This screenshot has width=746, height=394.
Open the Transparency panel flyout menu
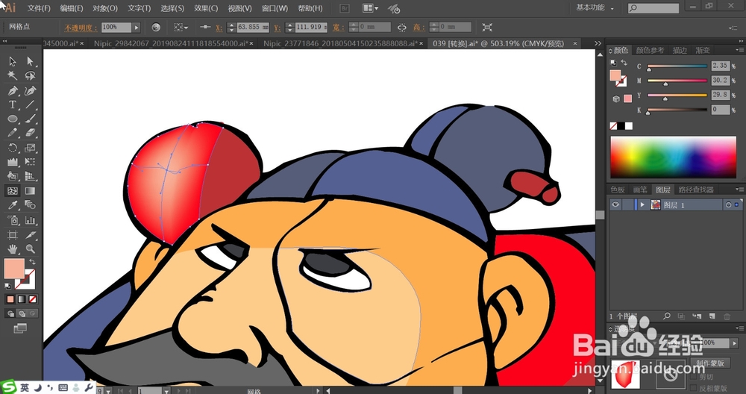pyautogui.click(x=739, y=328)
